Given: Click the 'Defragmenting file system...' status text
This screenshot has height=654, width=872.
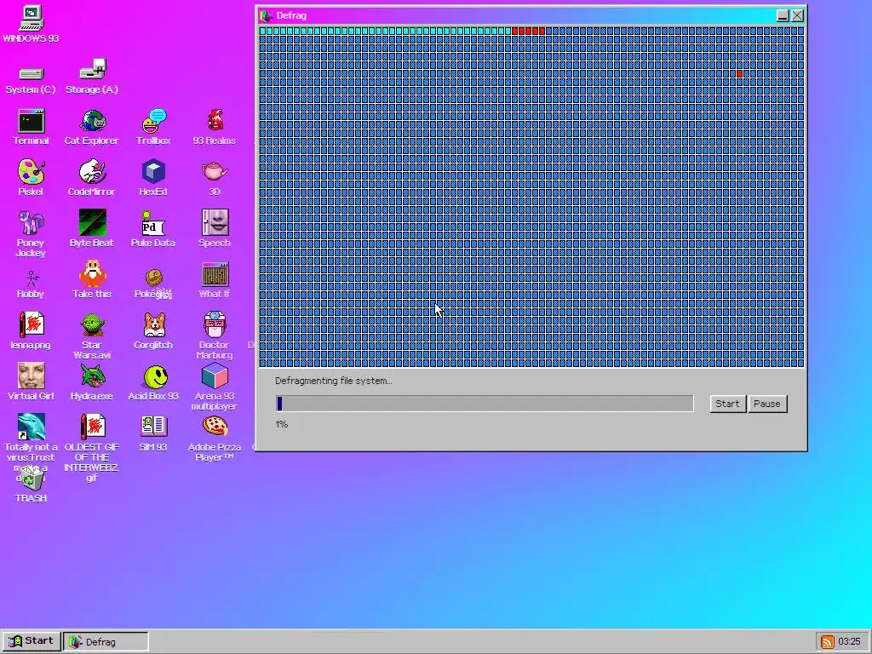Looking at the screenshot, I should 333,381.
